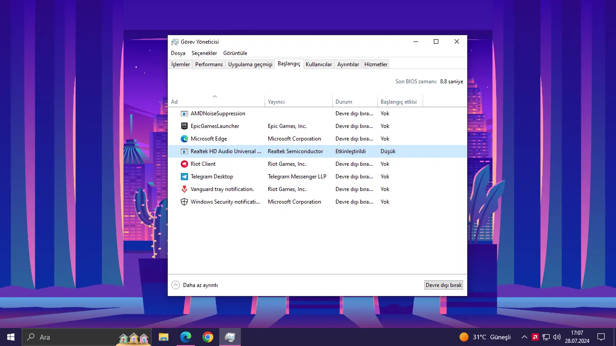Switch to the İşlemler tab
616x346 pixels.
(180, 64)
